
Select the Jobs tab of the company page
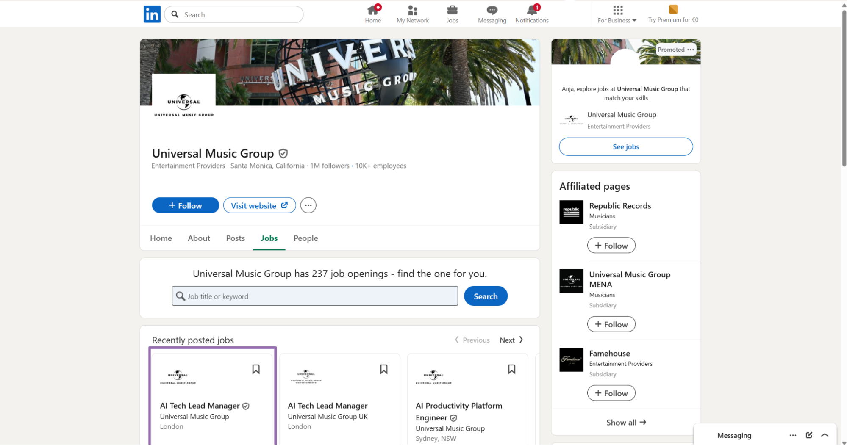[269, 238]
